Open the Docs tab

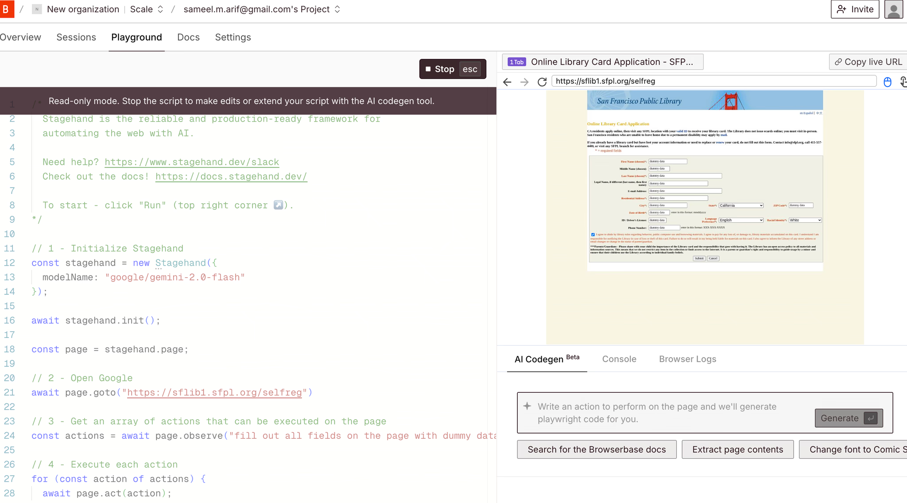pyautogui.click(x=188, y=37)
